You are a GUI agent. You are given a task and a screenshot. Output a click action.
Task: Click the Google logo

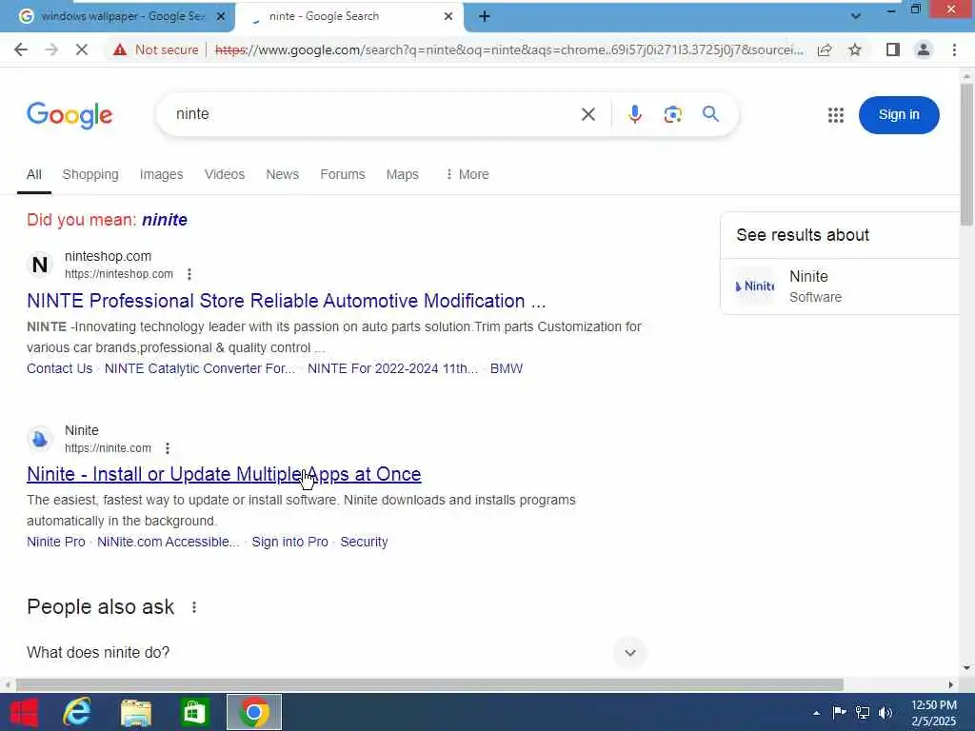click(x=70, y=115)
